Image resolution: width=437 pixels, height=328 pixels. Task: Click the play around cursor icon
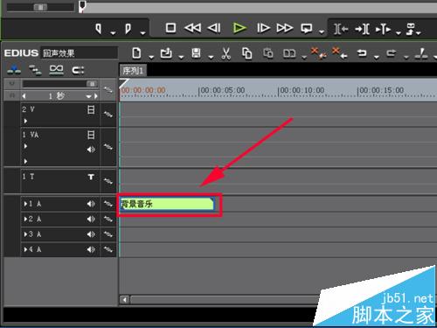[x=383, y=29]
